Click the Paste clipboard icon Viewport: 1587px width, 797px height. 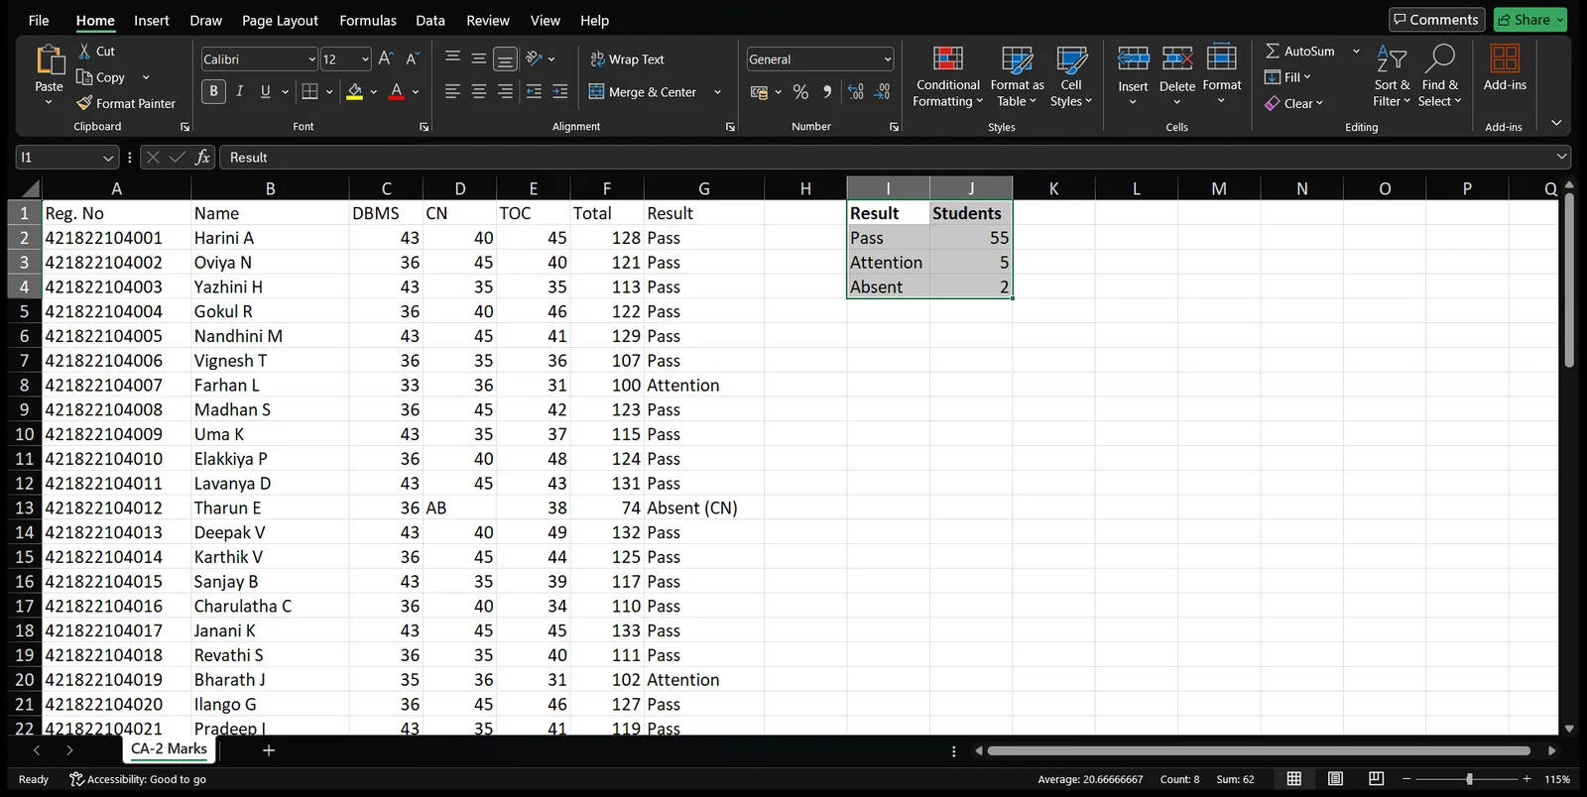point(49,61)
